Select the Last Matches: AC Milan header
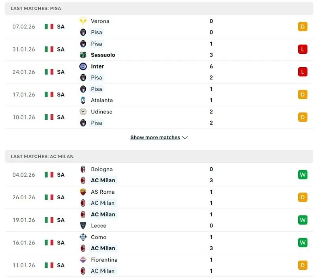 [x=42, y=157]
